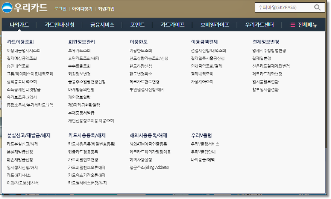Open 실적충족내역조회
Screen dimensions: 331x199
click(x=22, y=82)
